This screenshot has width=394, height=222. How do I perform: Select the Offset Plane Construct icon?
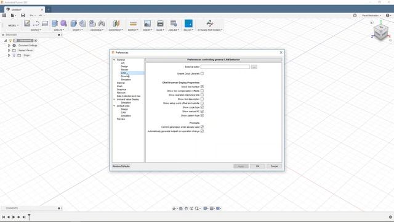116,23
